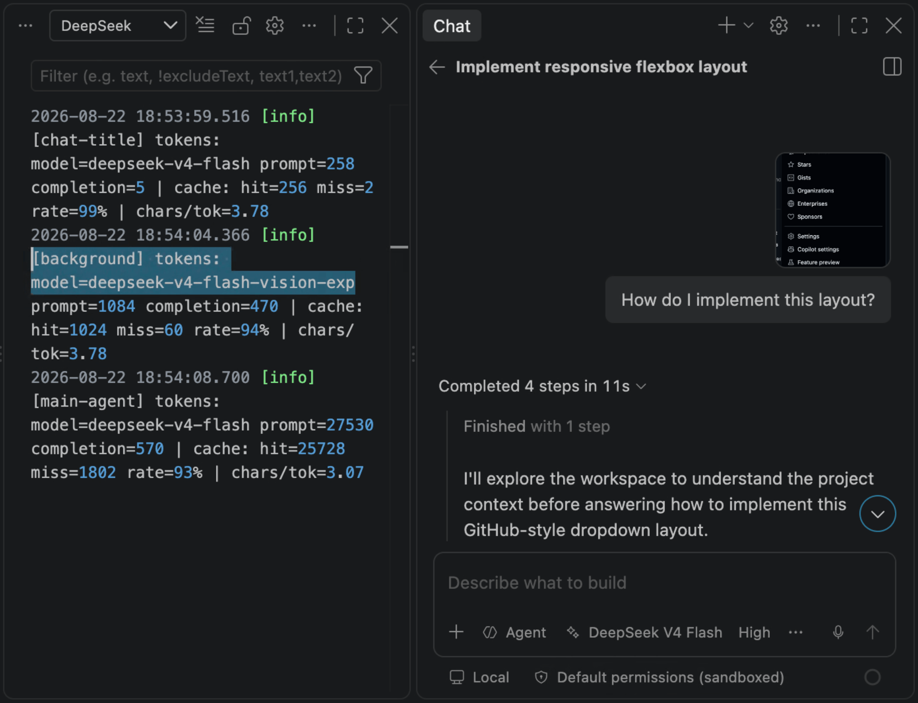The height and width of the screenshot is (703, 918).
Task: Maximize the output panel
Action: click(355, 26)
